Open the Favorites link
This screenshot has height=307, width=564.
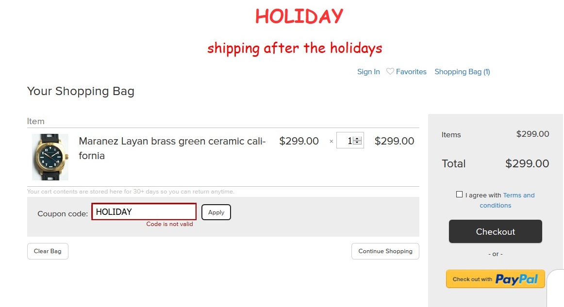click(411, 72)
